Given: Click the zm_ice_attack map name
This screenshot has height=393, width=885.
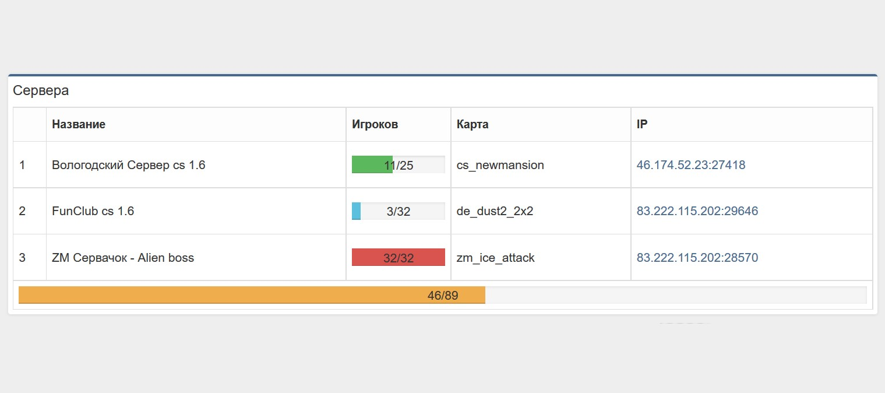Looking at the screenshot, I should coord(495,258).
